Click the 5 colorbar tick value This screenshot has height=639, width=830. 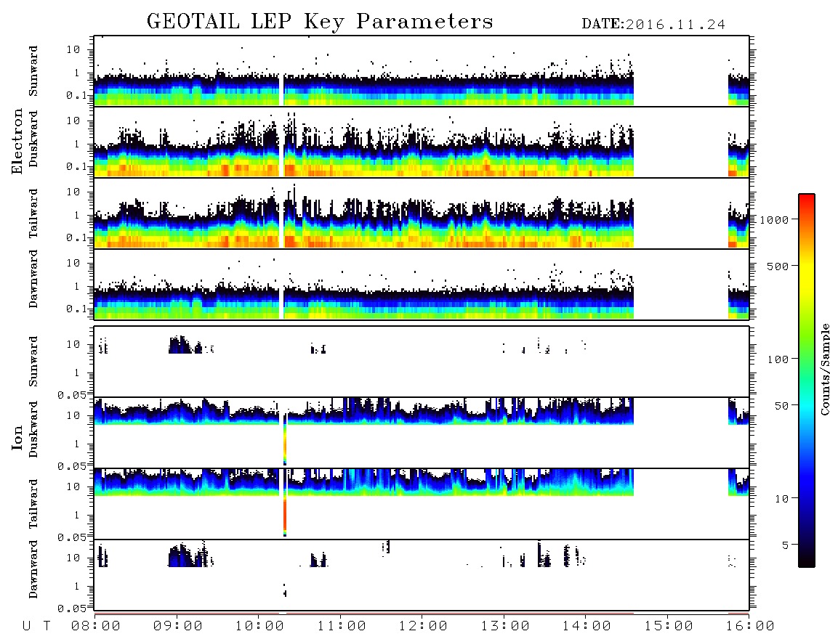click(x=786, y=545)
